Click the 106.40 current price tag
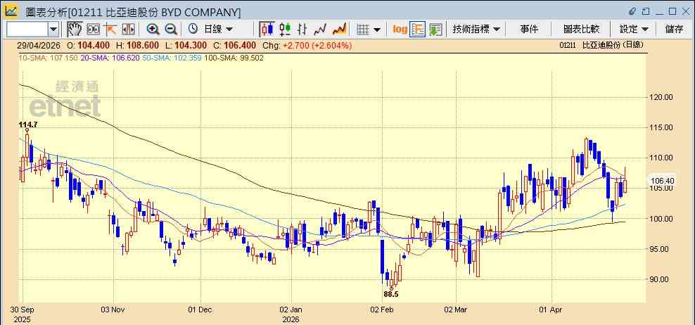 pyautogui.click(x=661, y=181)
